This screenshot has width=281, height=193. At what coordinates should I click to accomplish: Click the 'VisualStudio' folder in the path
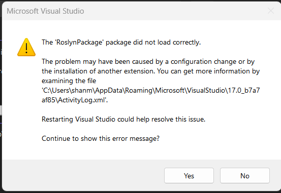tap(206, 91)
